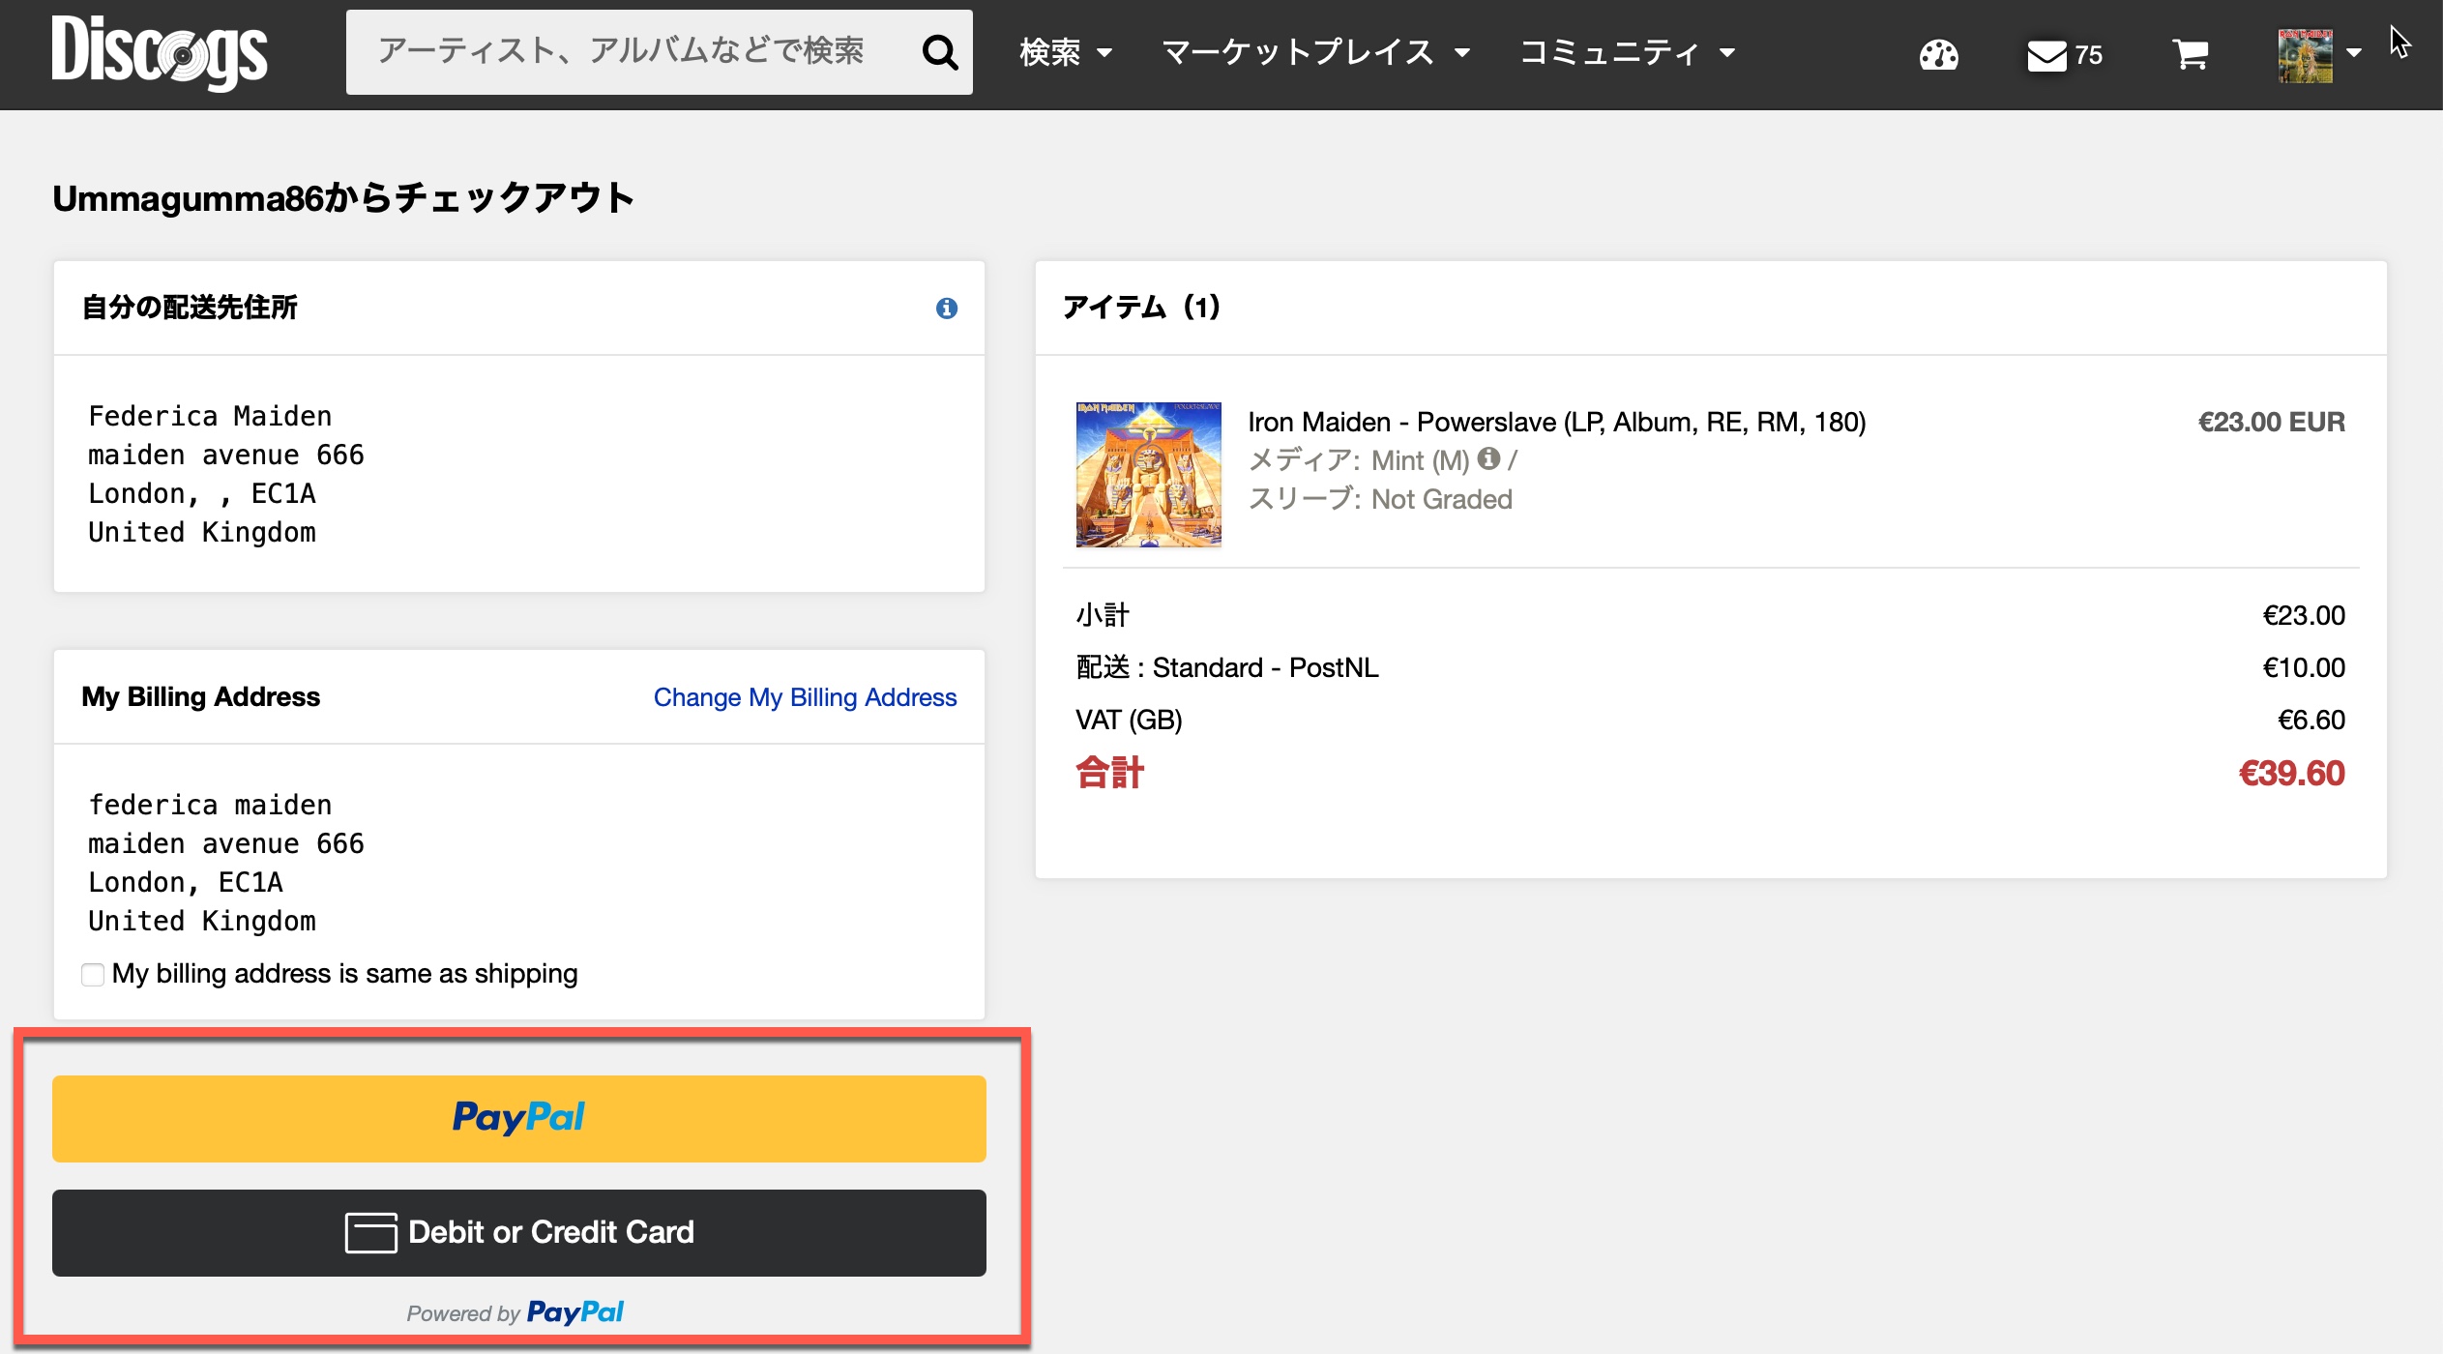Tick 'My billing address is same as shipping'
The height and width of the screenshot is (1354, 2443).
[x=93, y=974]
